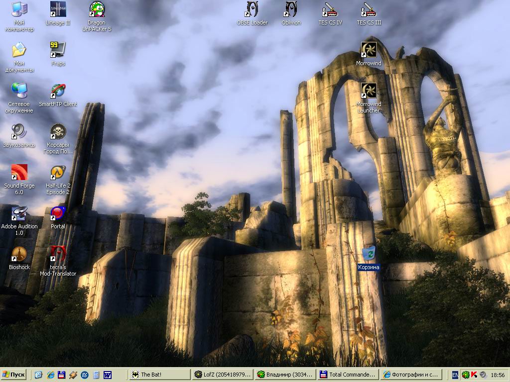Select the Fraps shortcut
This screenshot has height=382, width=510.
point(58,54)
